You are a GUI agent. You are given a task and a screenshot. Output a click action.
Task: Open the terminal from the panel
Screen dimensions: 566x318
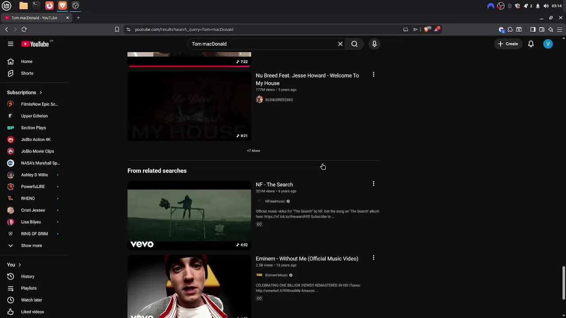(x=36, y=6)
